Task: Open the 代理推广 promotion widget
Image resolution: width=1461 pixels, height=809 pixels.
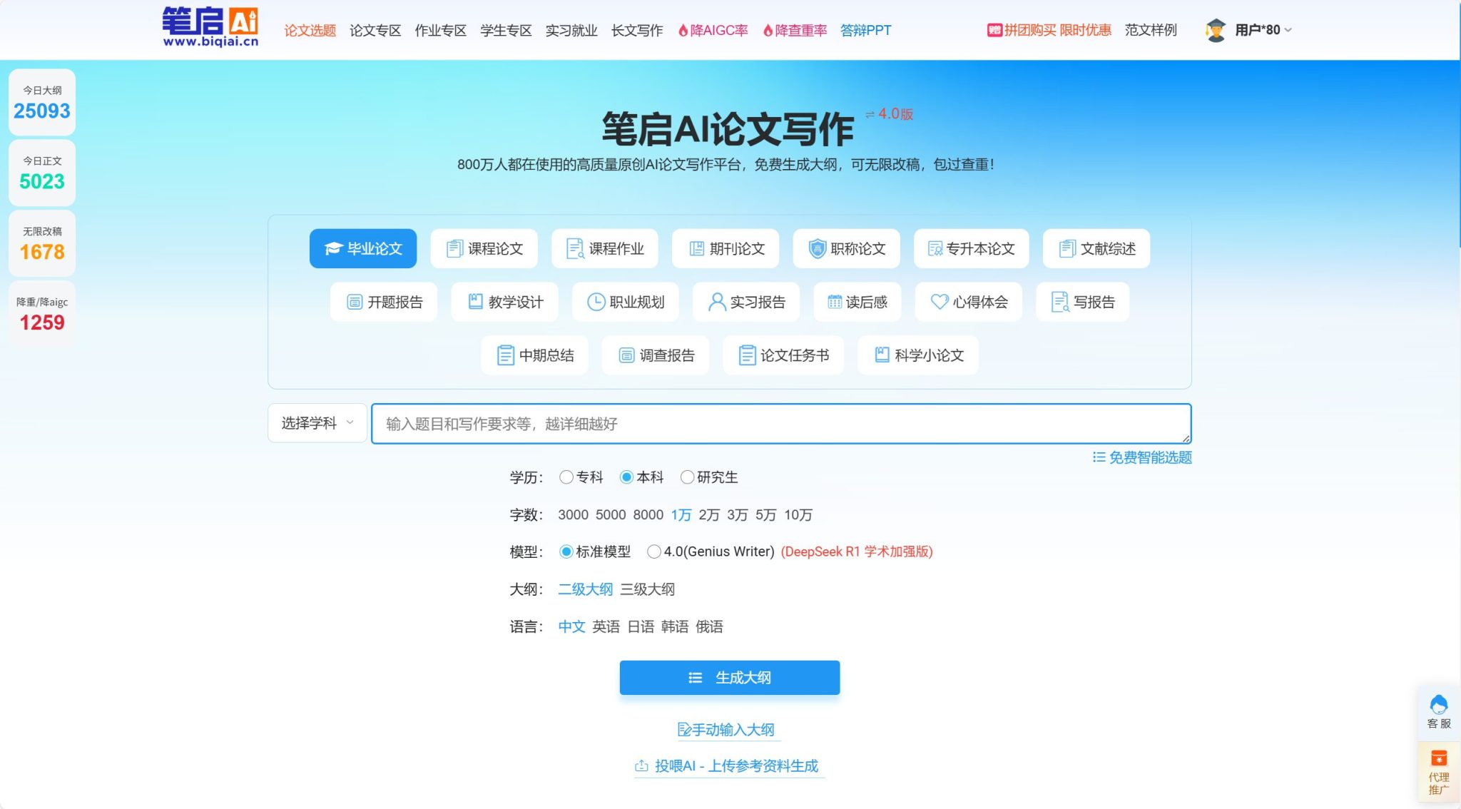Action: (x=1438, y=772)
